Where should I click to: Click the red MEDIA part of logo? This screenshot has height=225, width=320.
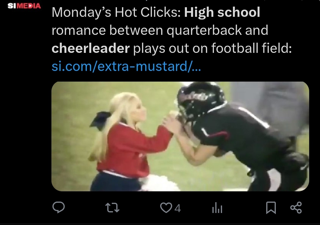(29, 6)
